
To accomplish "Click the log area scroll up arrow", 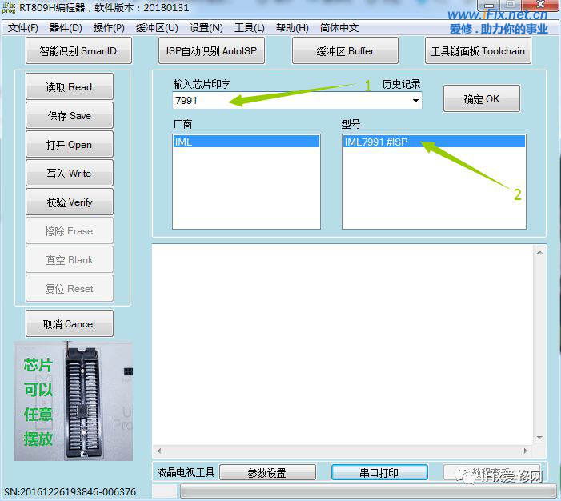I will click(x=539, y=252).
